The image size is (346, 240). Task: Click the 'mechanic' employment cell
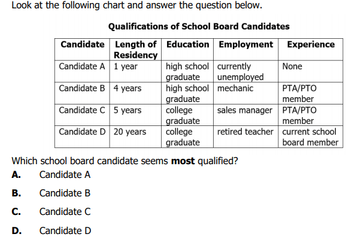coord(235,88)
